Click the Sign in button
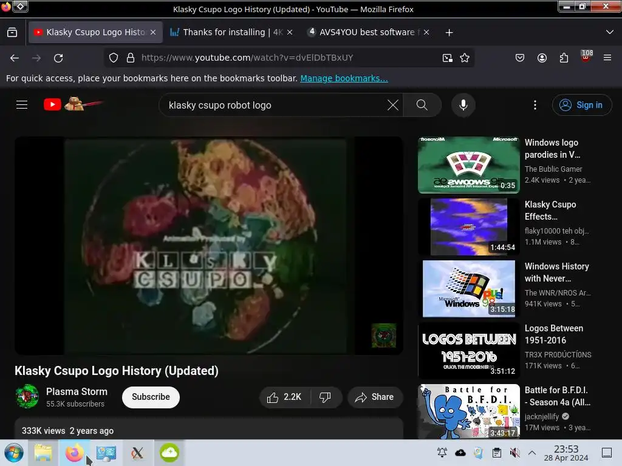The width and height of the screenshot is (622, 466). click(581, 105)
